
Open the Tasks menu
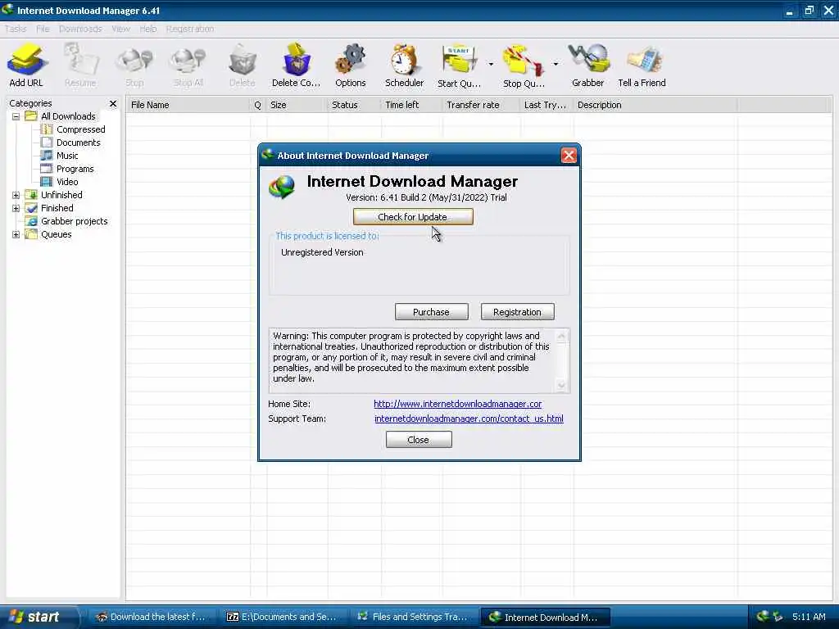coord(16,29)
